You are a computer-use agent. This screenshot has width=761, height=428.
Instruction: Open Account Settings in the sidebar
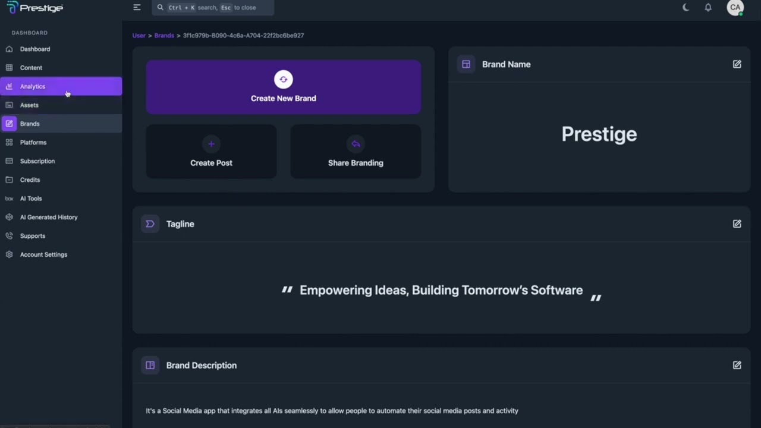[x=43, y=254]
